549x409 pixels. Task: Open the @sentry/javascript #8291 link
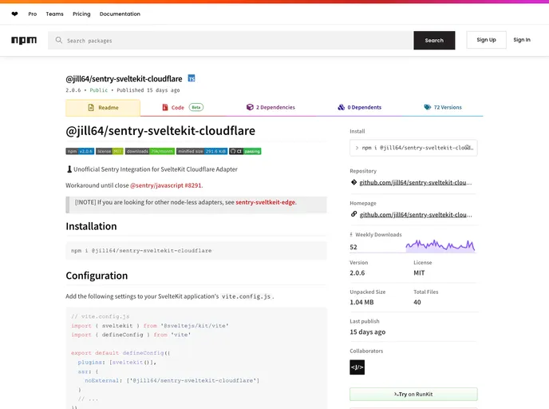pos(166,185)
